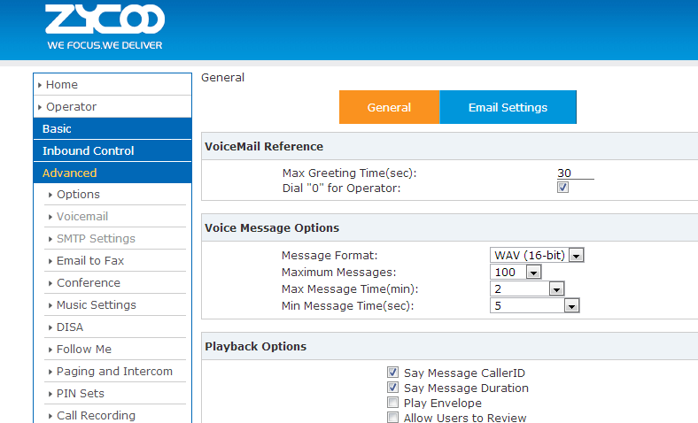
Task: Click the ZYCOO logo
Action: [105, 27]
